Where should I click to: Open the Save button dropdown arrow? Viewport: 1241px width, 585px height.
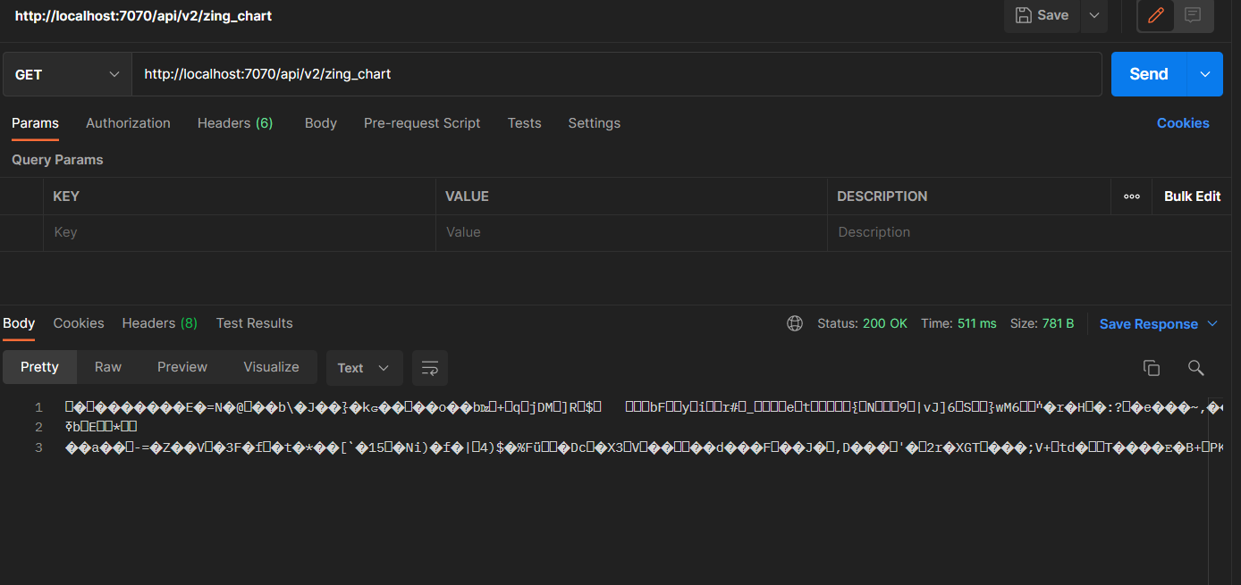1093,15
